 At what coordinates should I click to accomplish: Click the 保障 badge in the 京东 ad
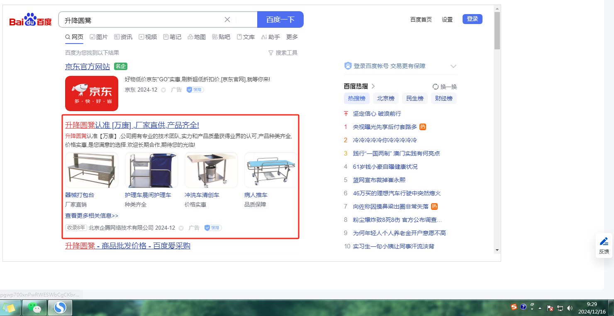click(x=195, y=90)
